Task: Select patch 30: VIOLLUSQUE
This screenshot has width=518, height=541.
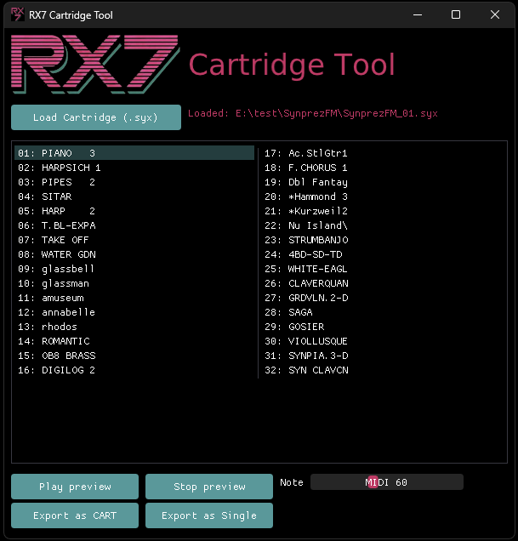Action: [x=383, y=341]
